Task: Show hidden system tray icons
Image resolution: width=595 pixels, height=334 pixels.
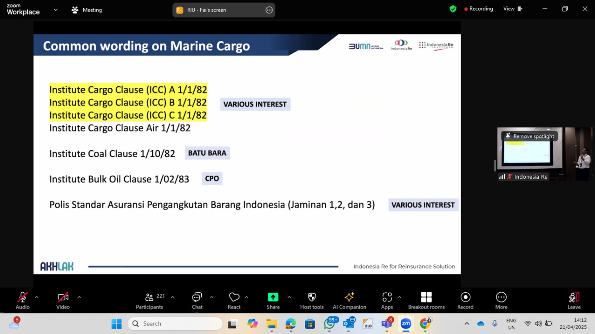Action: 467,324
